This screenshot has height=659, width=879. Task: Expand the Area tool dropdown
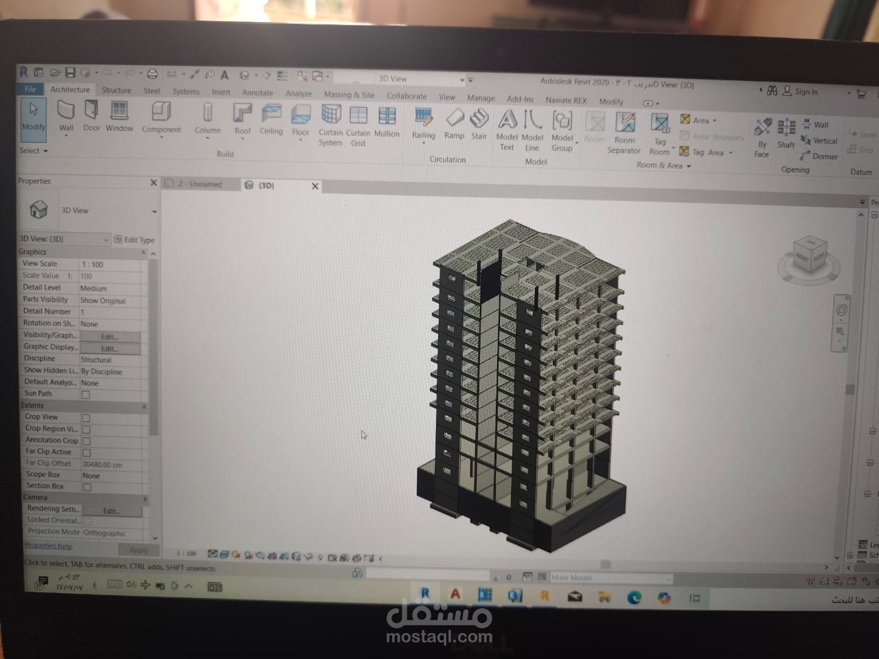pyautogui.click(x=714, y=119)
